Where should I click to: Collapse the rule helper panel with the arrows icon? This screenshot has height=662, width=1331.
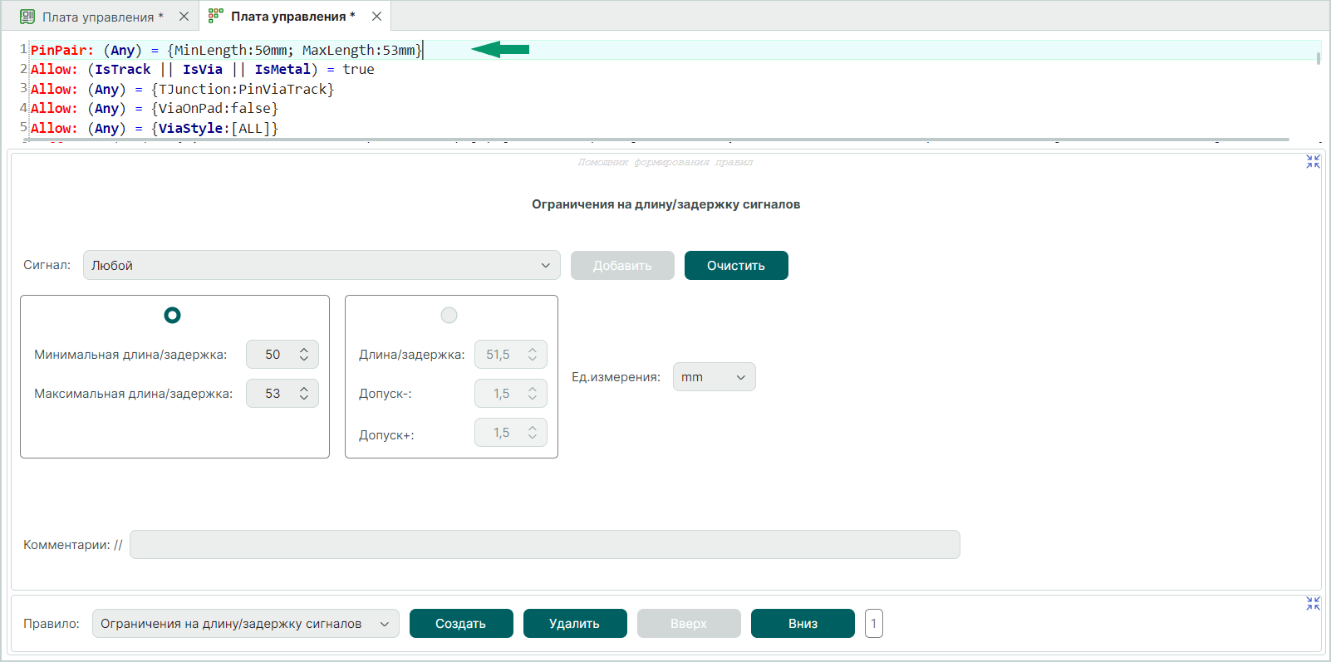point(1313,162)
